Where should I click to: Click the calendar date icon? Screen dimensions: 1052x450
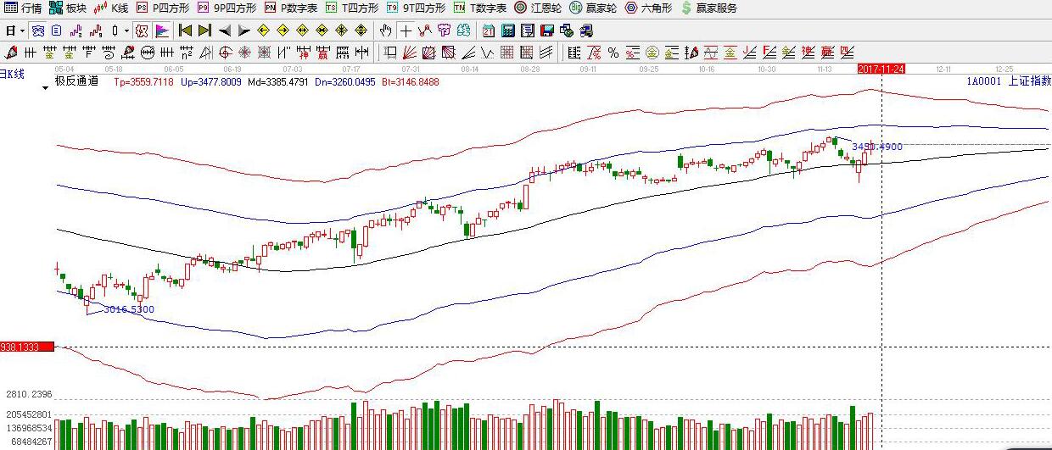click(x=489, y=31)
